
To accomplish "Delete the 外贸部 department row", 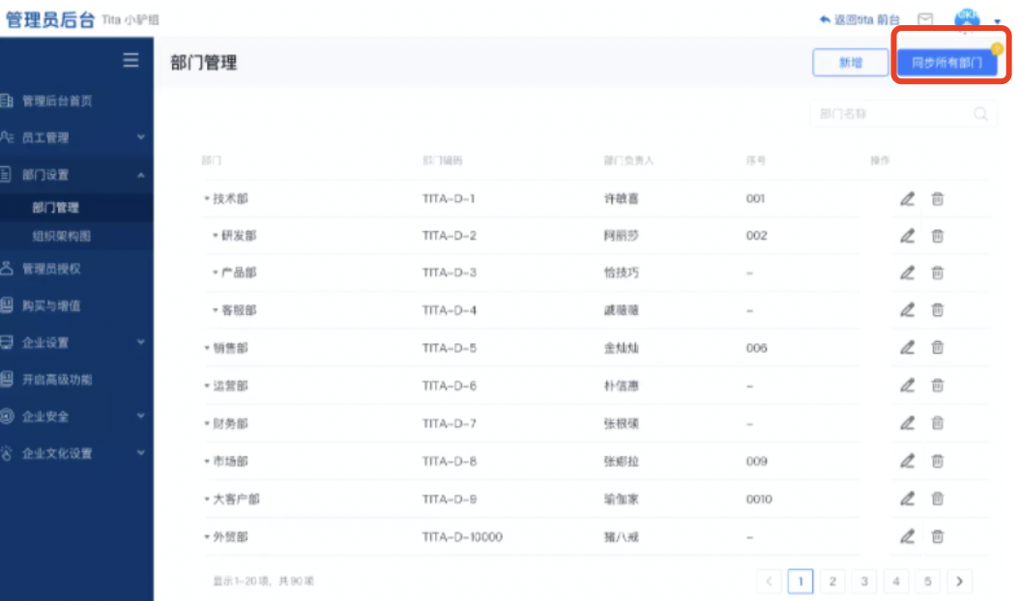I will click(x=937, y=536).
